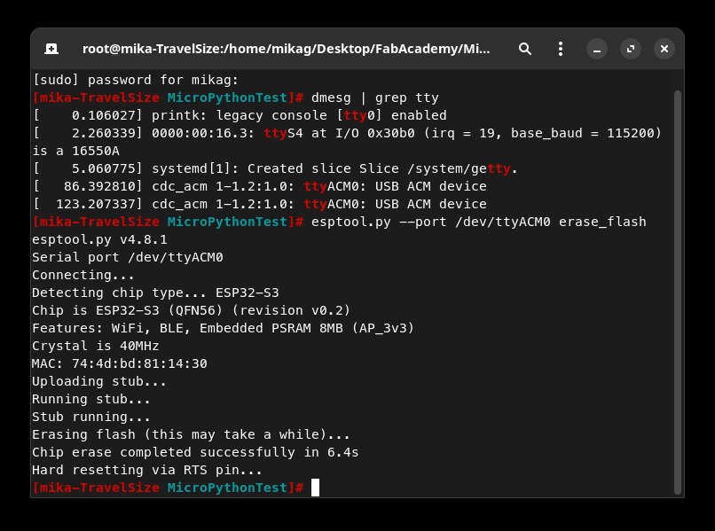Close the terminal window
715x531 pixels.
coord(664,49)
